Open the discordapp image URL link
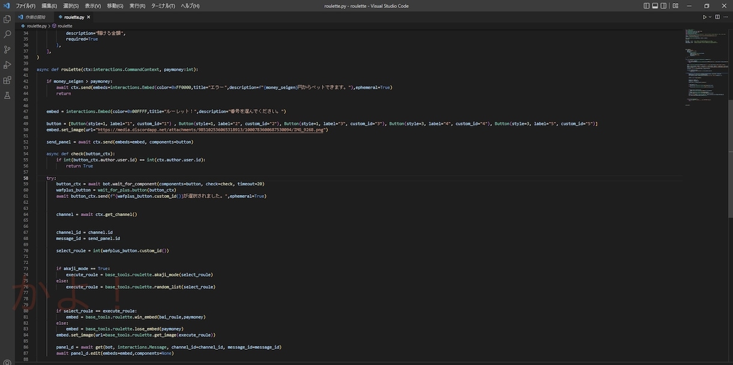733x365 pixels. coord(210,130)
